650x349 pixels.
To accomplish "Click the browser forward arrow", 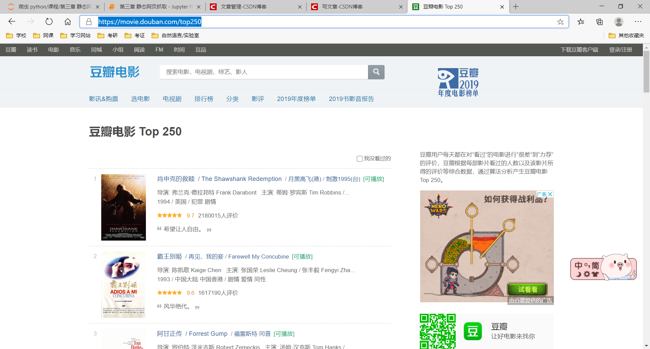I will click(30, 22).
